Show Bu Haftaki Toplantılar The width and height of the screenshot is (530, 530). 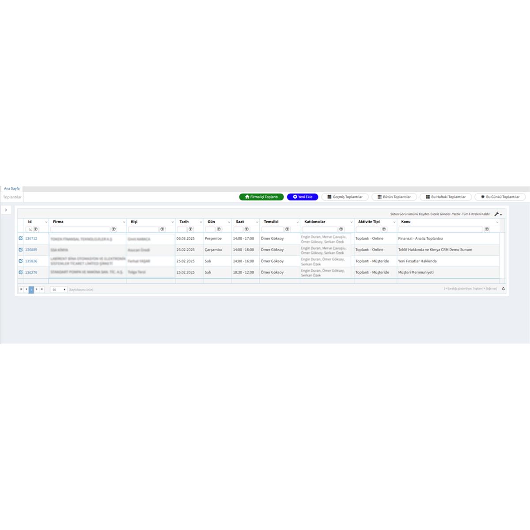tap(446, 197)
